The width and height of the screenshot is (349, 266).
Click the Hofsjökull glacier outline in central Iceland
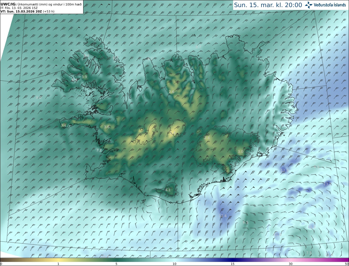tap(177, 129)
